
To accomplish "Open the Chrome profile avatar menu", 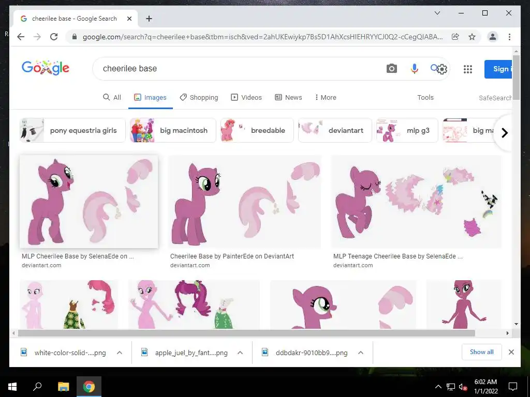I will click(493, 37).
